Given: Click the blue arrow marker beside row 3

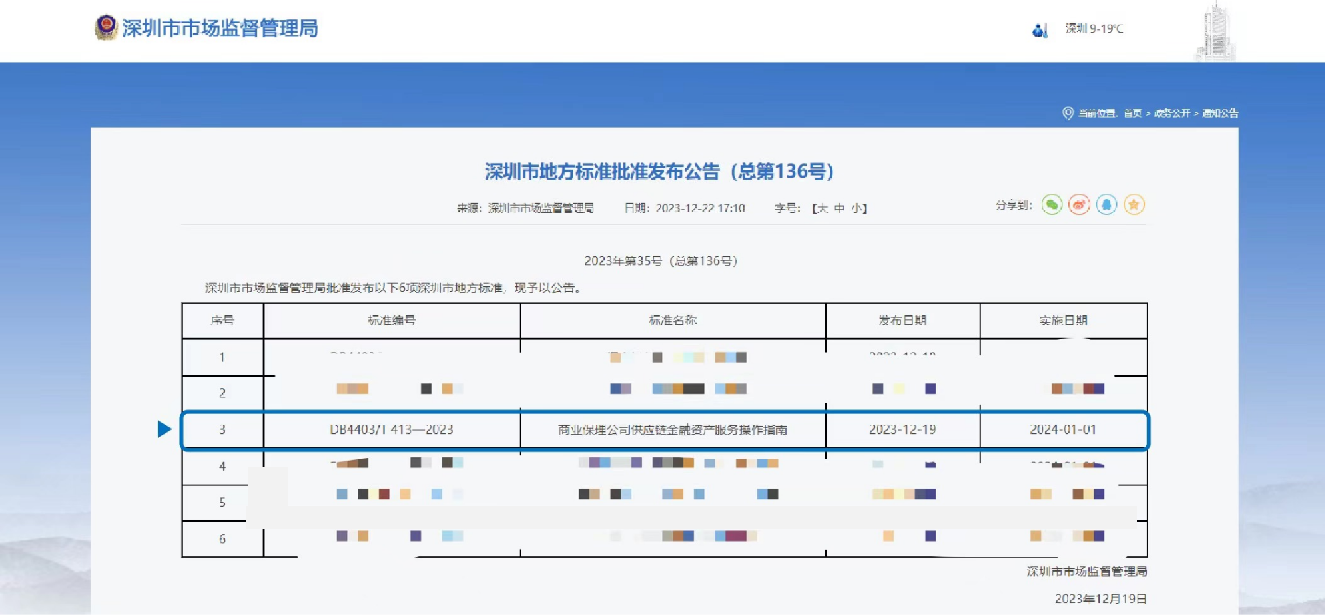Looking at the screenshot, I should click(164, 429).
